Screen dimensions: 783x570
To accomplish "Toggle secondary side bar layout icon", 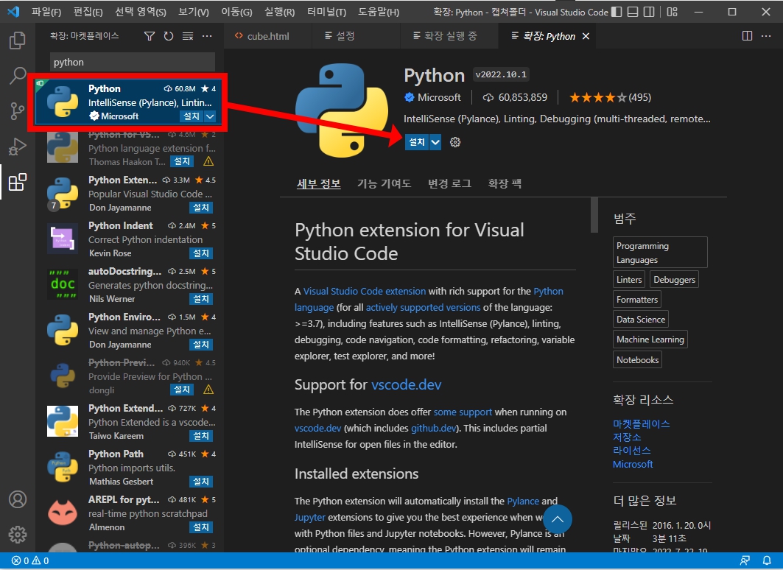I will [649, 12].
